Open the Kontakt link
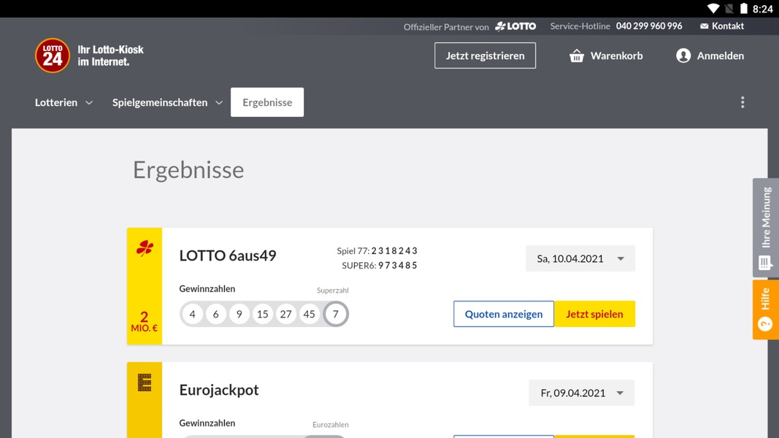Image resolution: width=779 pixels, height=438 pixels. [x=728, y=26]
